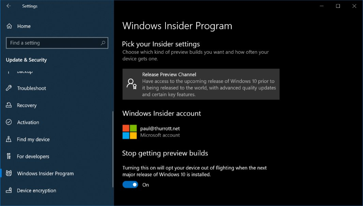Image resolution: width=363 pixels, height=206 pixels.
Task: Click the sidebar vertical scrollbar
Action: click(113, 149)
